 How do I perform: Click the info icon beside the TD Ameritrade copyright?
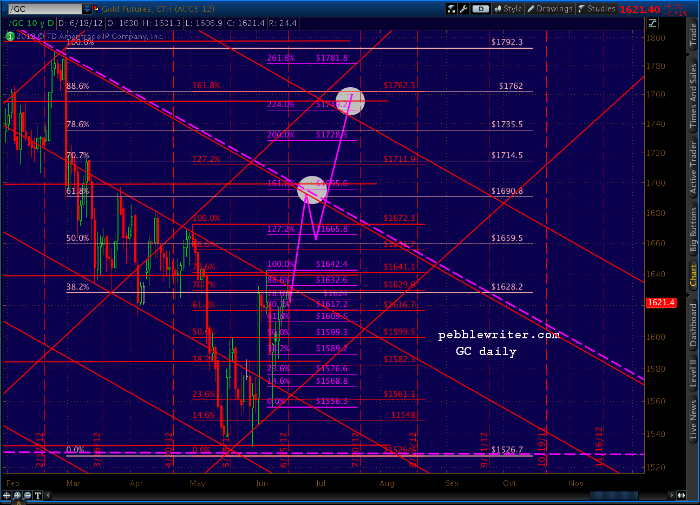pyautogui.click(x=10, y=36)
